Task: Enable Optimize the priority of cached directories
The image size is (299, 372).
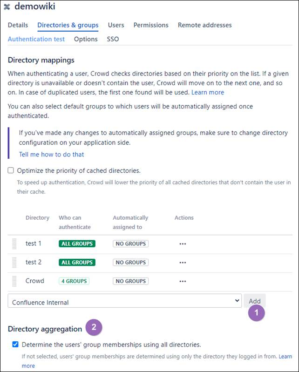Action: click(11, 170)
